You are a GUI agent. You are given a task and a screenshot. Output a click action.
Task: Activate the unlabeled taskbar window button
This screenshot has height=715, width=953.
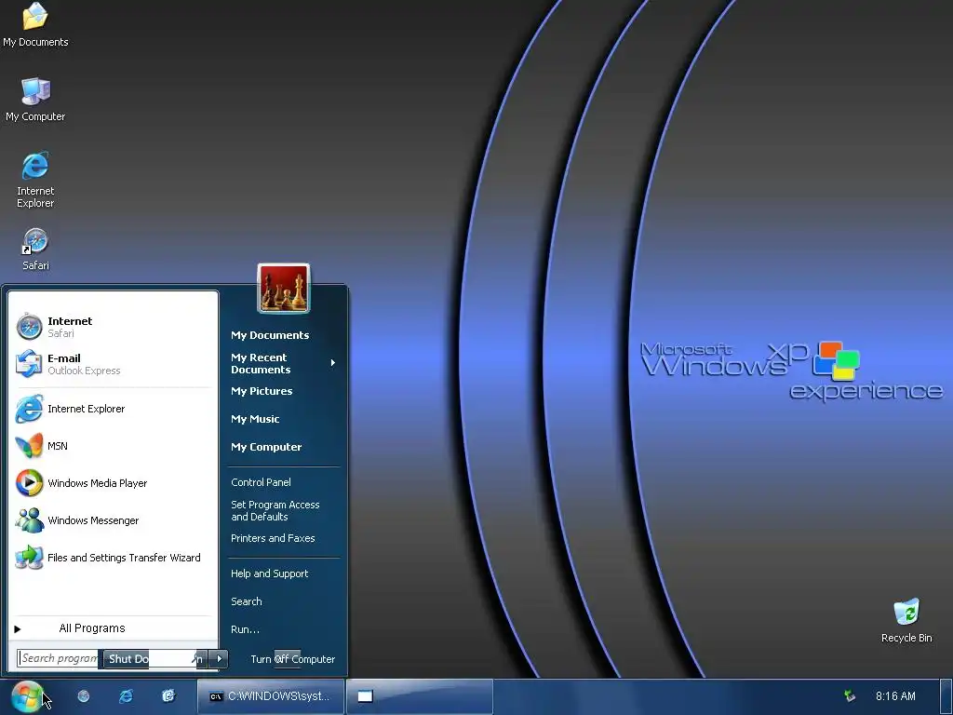(x=420, y=696)
